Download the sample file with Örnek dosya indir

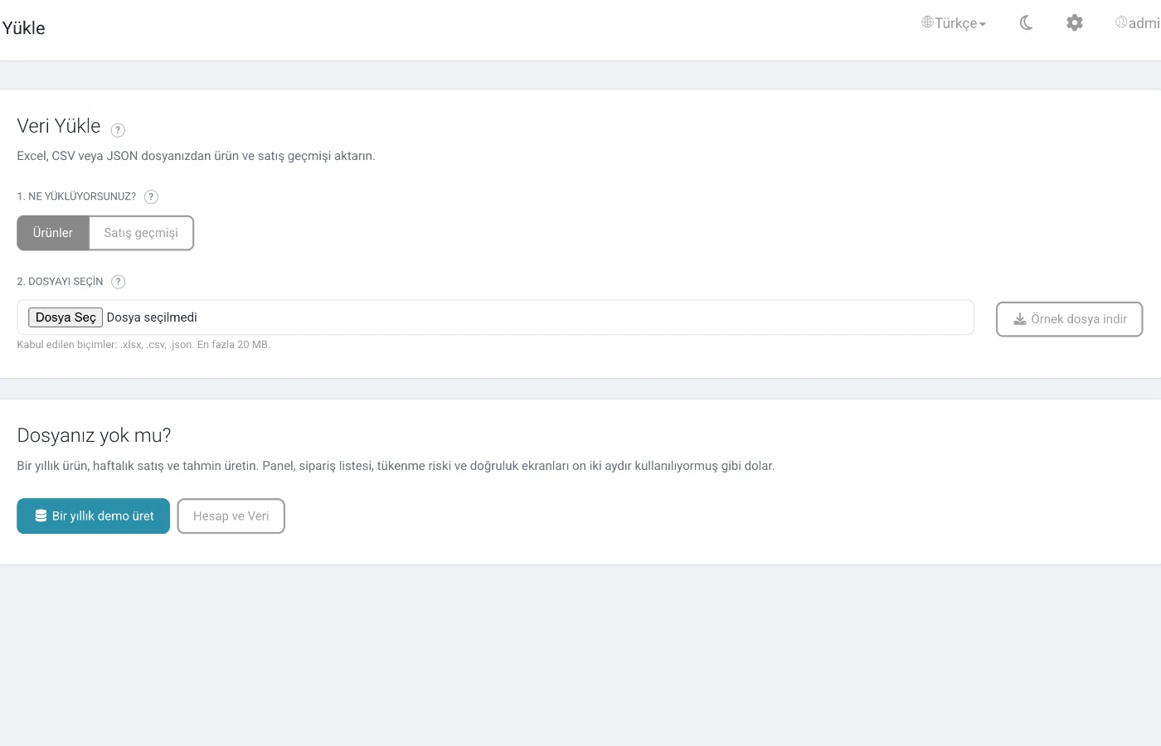click(1070, 319)
